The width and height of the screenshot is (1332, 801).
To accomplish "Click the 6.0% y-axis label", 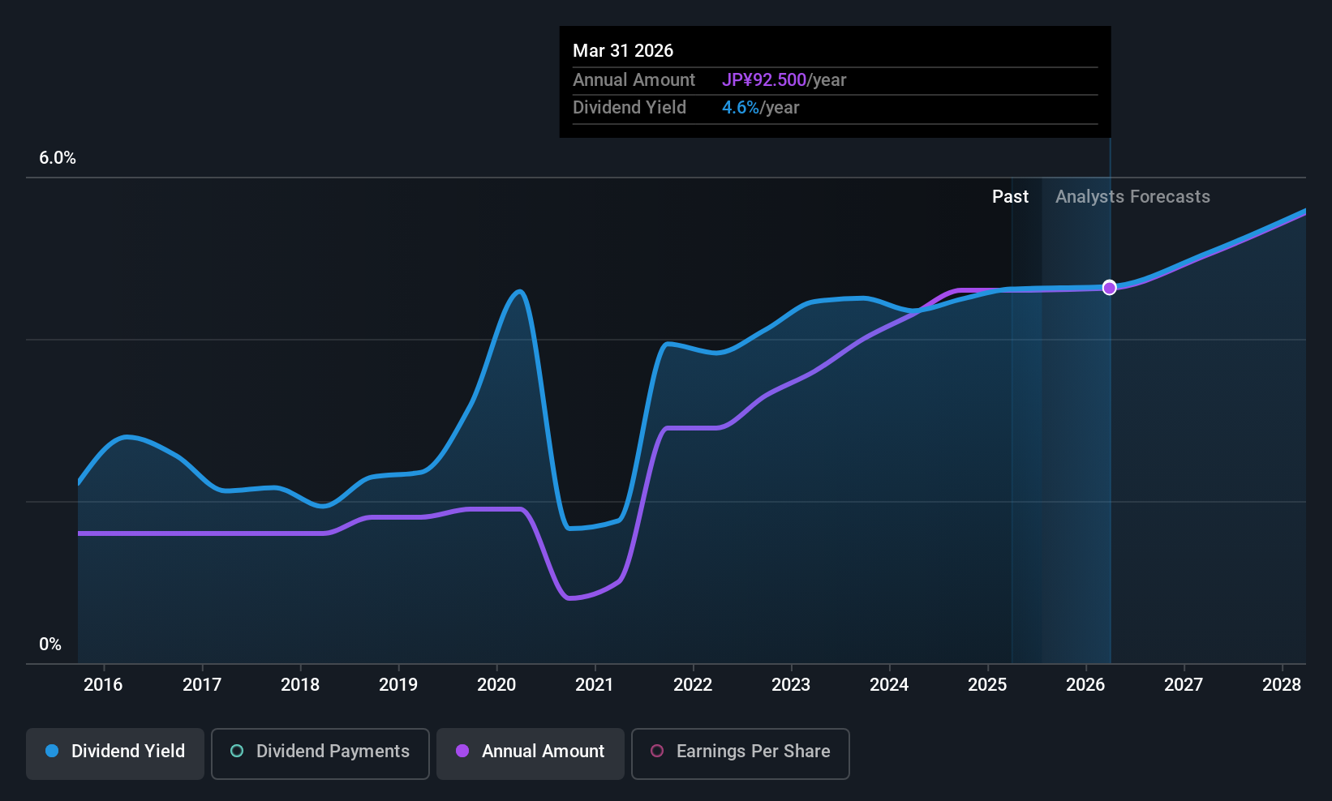I will [x=58, y=158].
